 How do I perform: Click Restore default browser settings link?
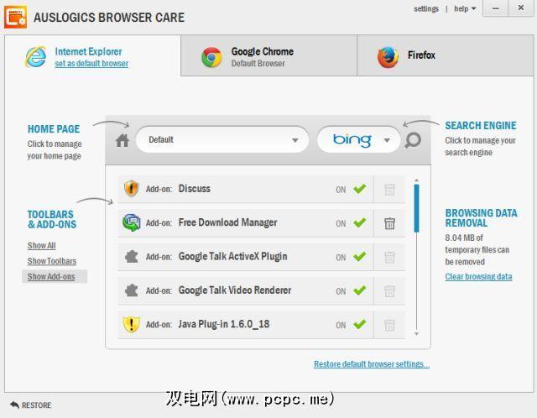(372, 364)
